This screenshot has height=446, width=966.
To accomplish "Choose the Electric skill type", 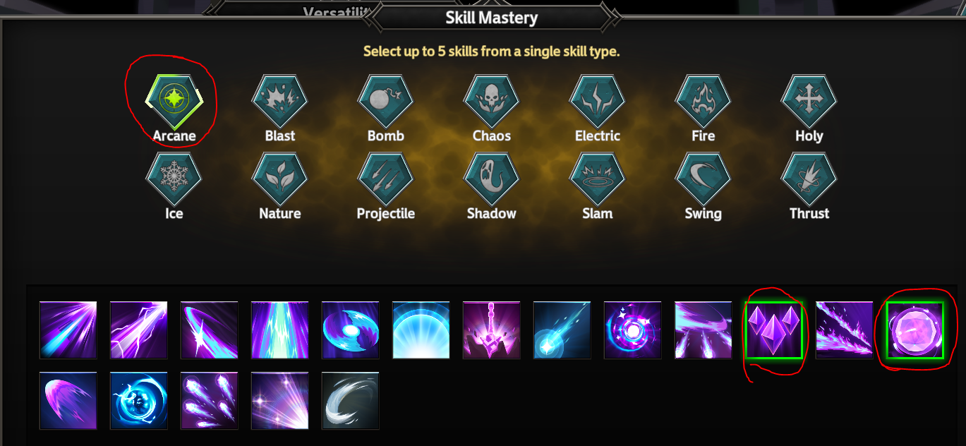I will [597, 100].
